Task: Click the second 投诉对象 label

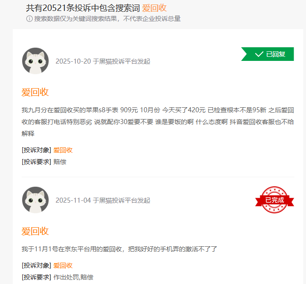Action: (x=36, y=265)
